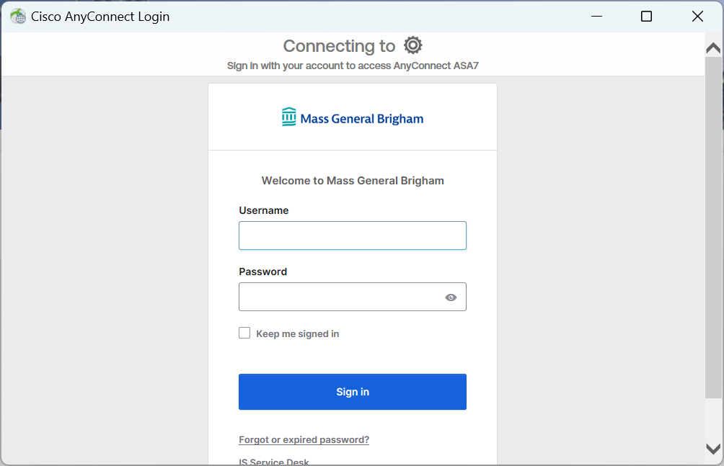Click into the Username input field
The image size is (724, 466).
(353, 236)
